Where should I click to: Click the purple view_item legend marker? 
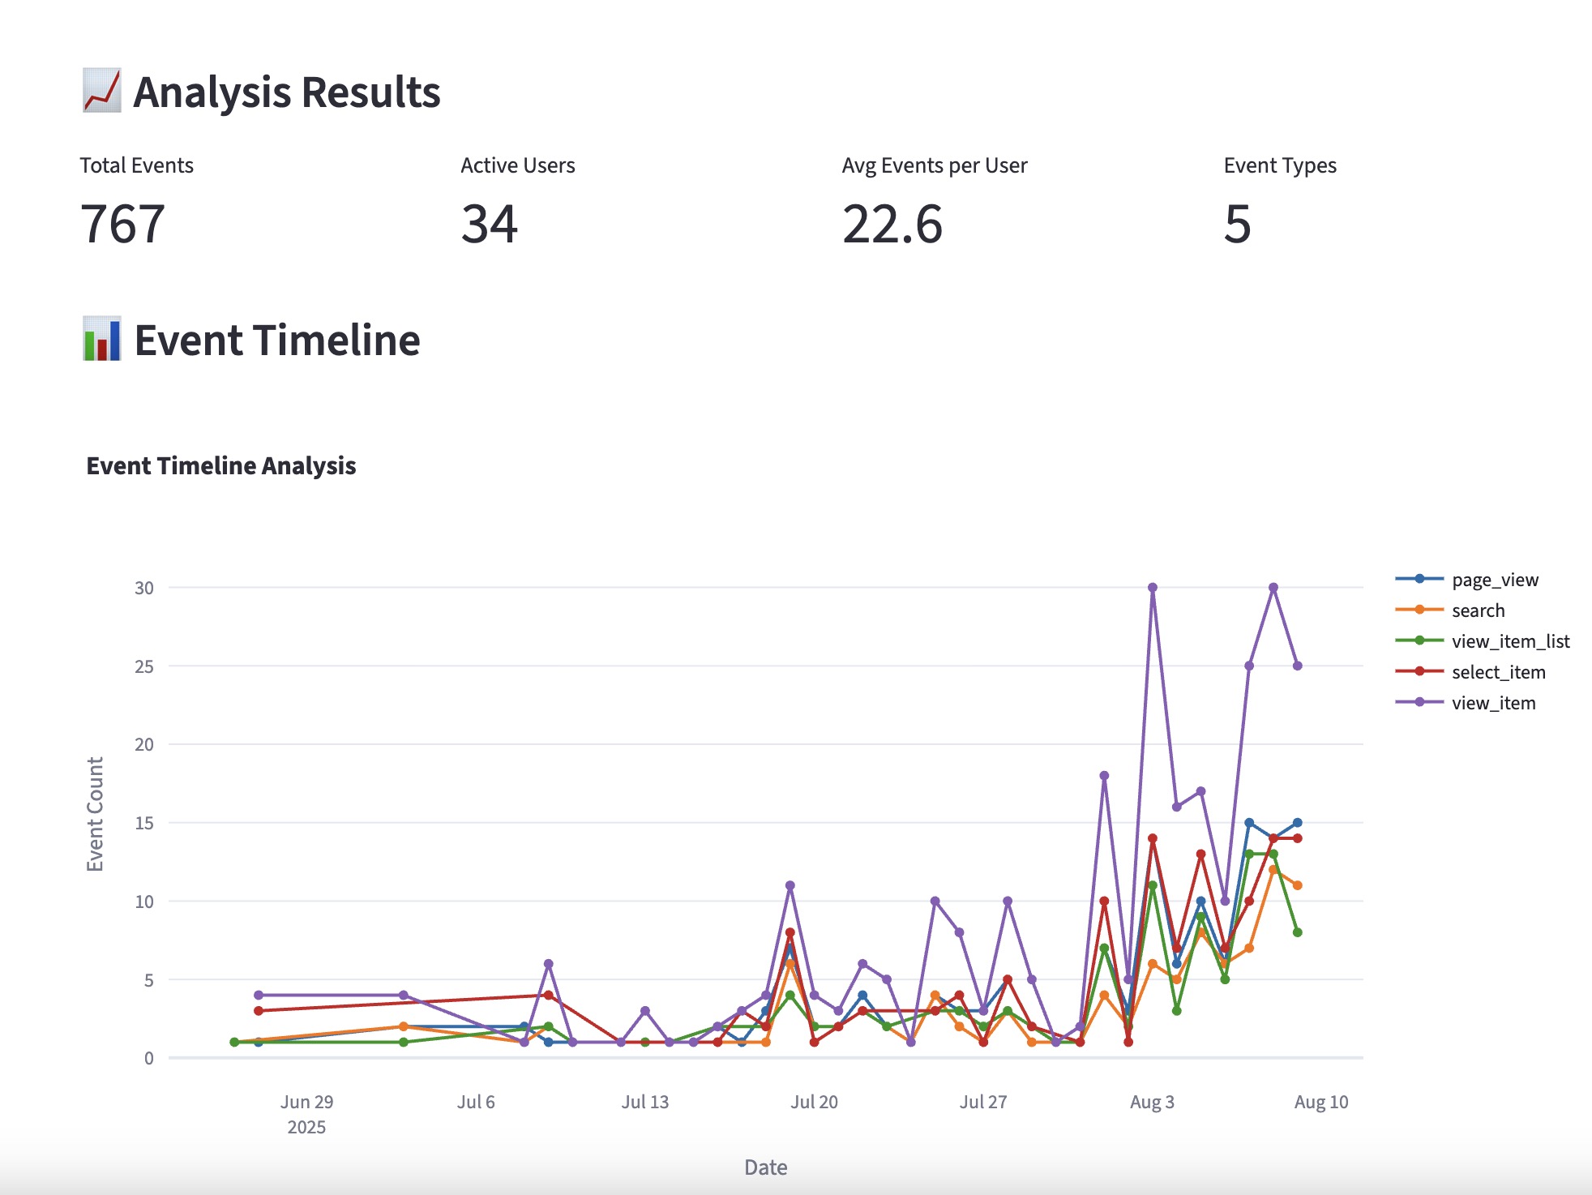click(1419, 702)
